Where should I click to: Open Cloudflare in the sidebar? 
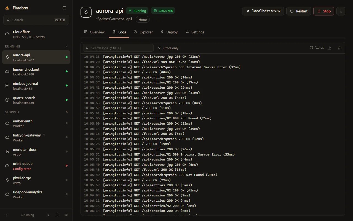36,34
